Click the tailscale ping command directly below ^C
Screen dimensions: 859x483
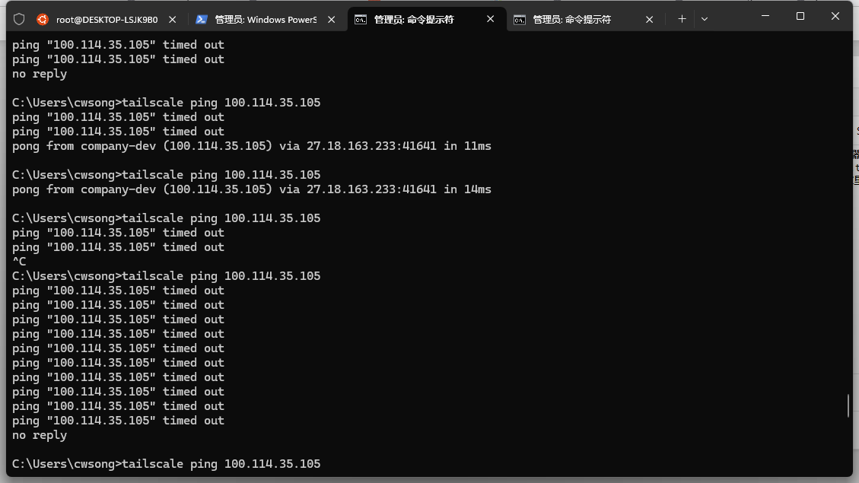click(x=166, y=276)
